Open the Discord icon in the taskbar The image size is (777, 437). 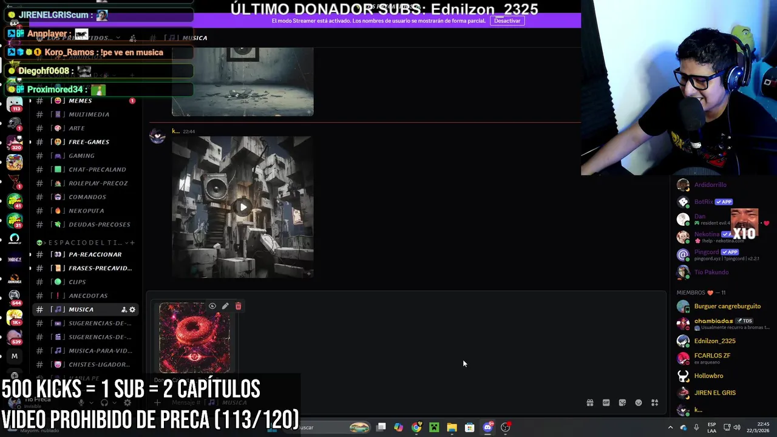click(487, 427)
